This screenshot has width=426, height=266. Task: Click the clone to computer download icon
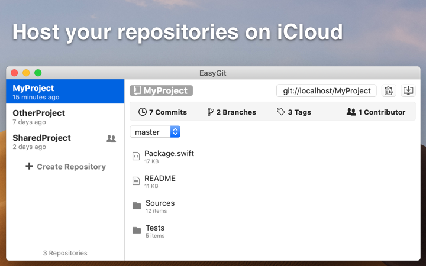408,90
